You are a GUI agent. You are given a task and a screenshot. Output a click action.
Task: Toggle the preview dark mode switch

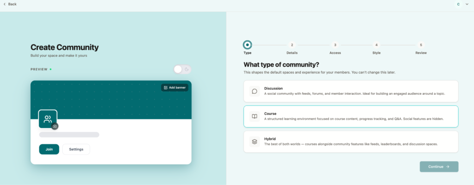[x=182, y=69]
